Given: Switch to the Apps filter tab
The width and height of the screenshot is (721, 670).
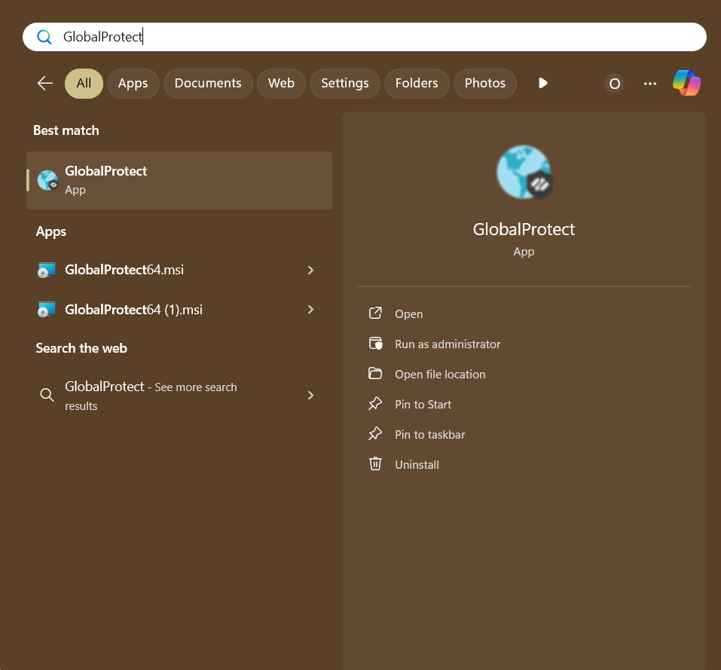Looking at the screenshot, I should coord(133,83).
